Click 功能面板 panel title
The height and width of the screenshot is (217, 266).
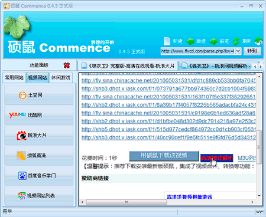[39, 65]
